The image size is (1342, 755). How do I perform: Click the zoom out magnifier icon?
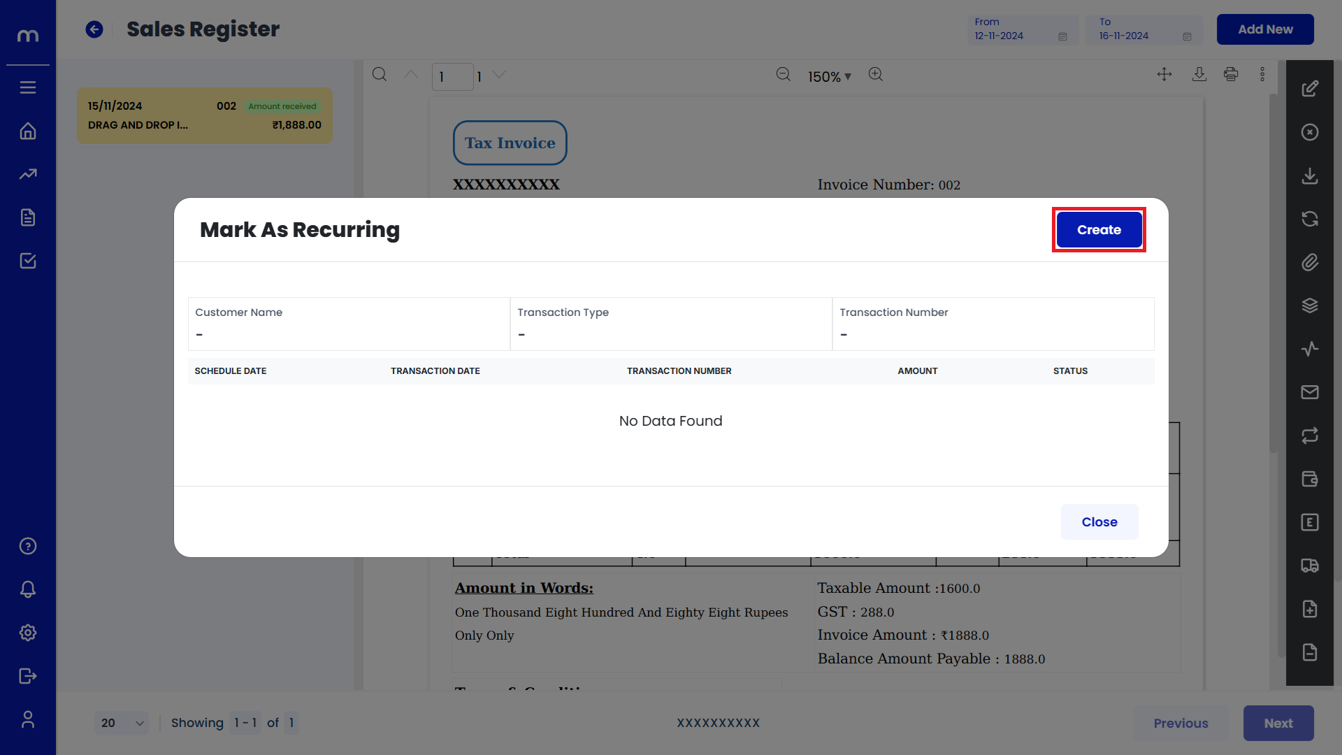[x=784, y=75]
